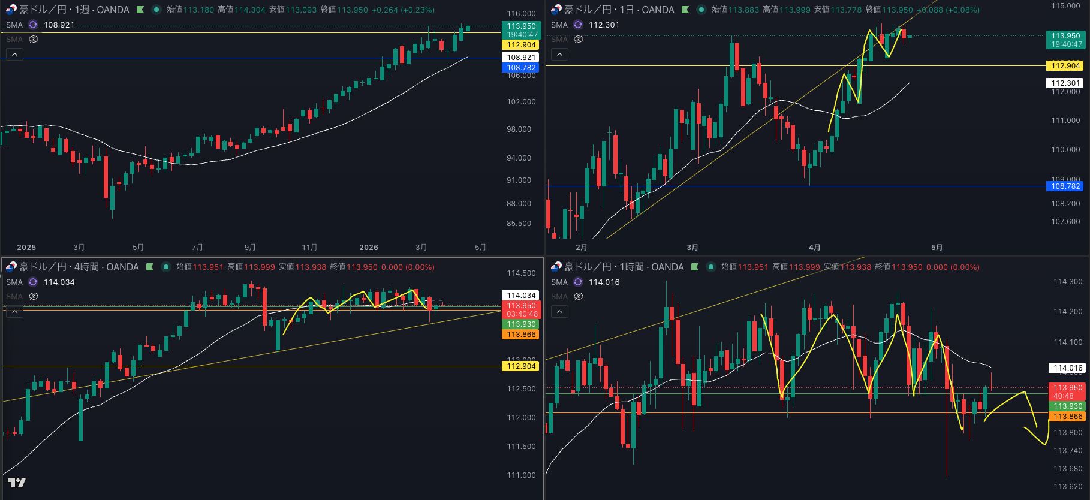Click the green flag icon on 4-hour chart
Screen dimensions: 1090x500
click(150, 267)
